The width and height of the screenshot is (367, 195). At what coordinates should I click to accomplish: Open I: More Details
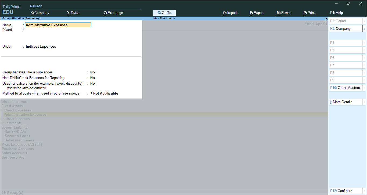pyautogui.click(x=346, y=102)
